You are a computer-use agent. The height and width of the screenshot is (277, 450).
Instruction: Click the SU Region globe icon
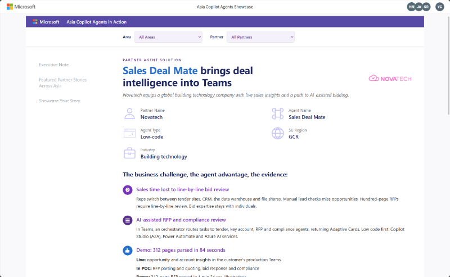277,133
